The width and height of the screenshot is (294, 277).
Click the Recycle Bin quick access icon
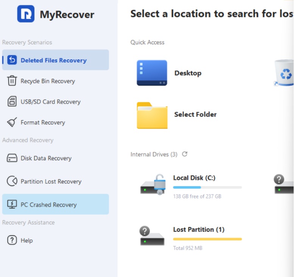click(x=284, y=73)
